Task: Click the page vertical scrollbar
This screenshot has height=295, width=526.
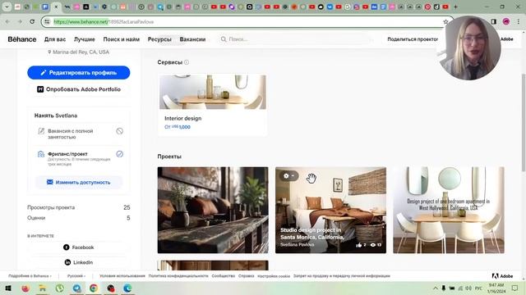Action: 524,122
